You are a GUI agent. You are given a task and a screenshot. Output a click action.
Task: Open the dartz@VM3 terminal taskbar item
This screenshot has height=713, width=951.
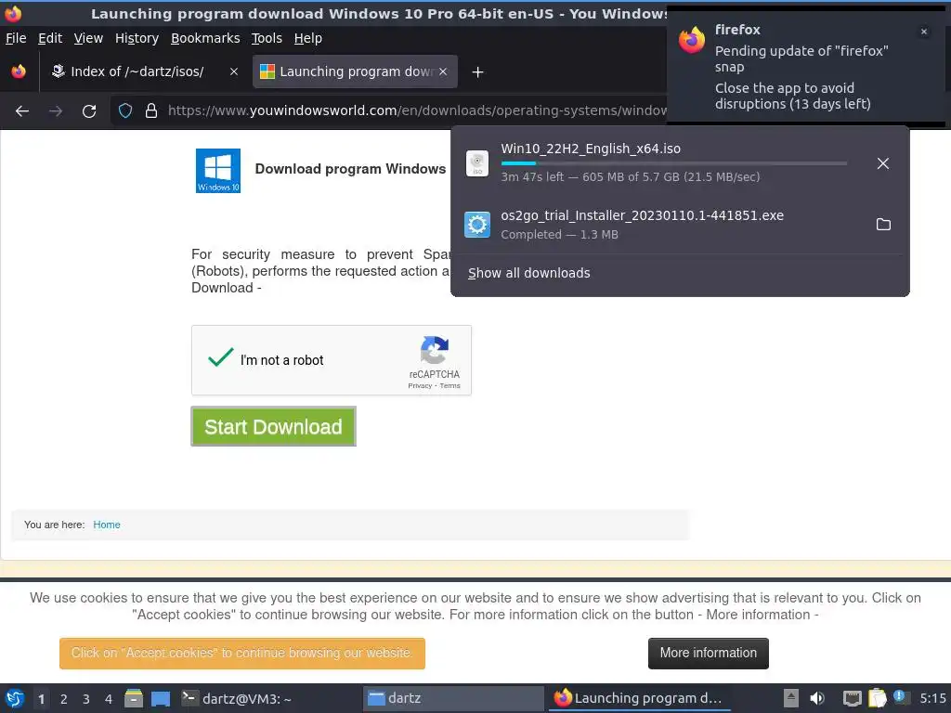237,698
